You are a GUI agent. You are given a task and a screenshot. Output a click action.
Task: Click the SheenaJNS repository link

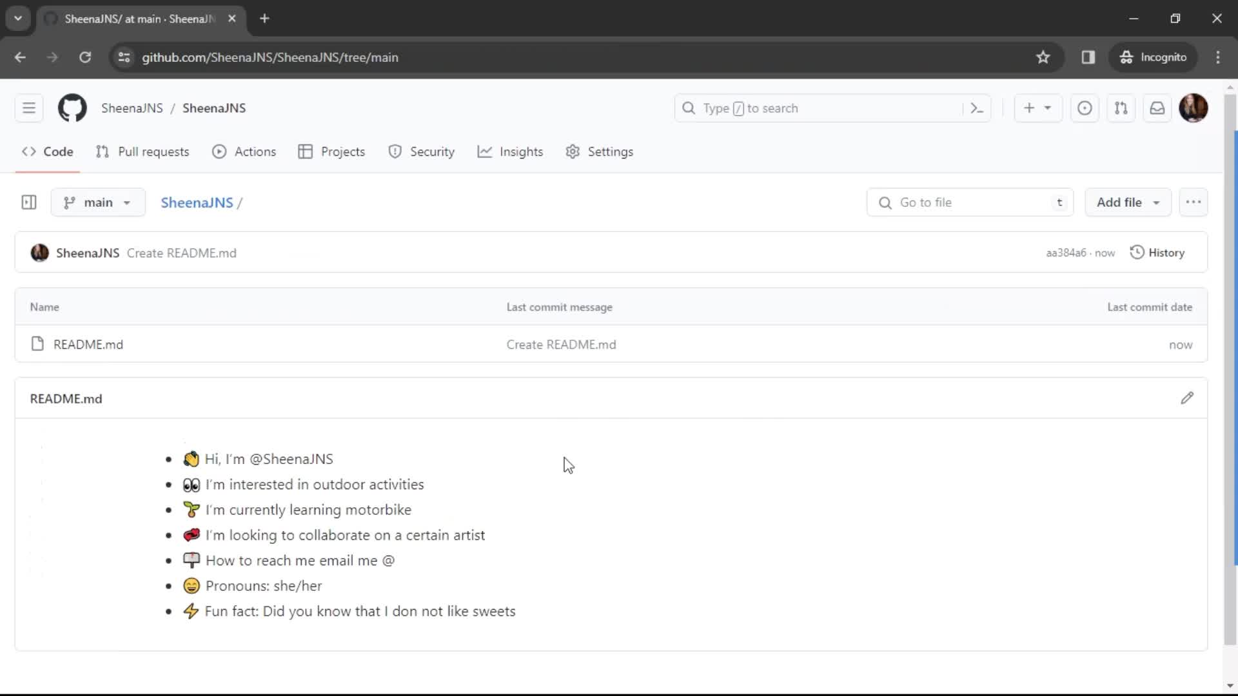[197, 202]
